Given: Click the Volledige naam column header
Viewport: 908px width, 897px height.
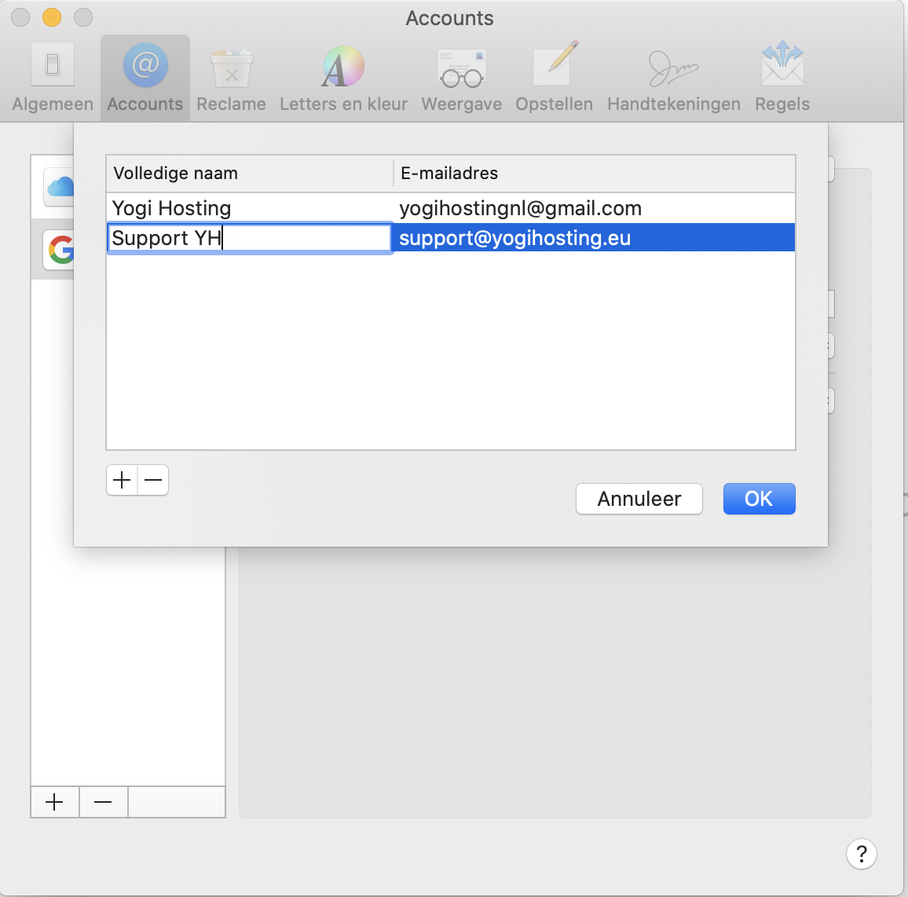Looking at the screenshot, I should click(x=250, y=173).
